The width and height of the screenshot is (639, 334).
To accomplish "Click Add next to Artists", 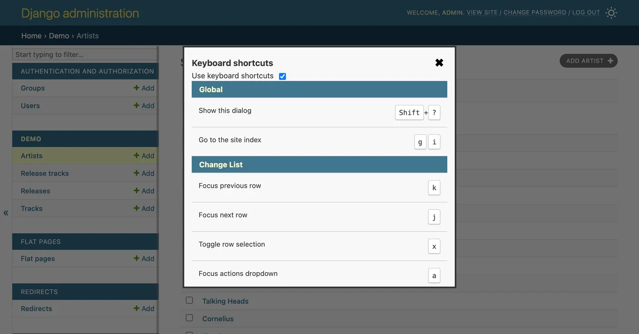I will point(144,156).
